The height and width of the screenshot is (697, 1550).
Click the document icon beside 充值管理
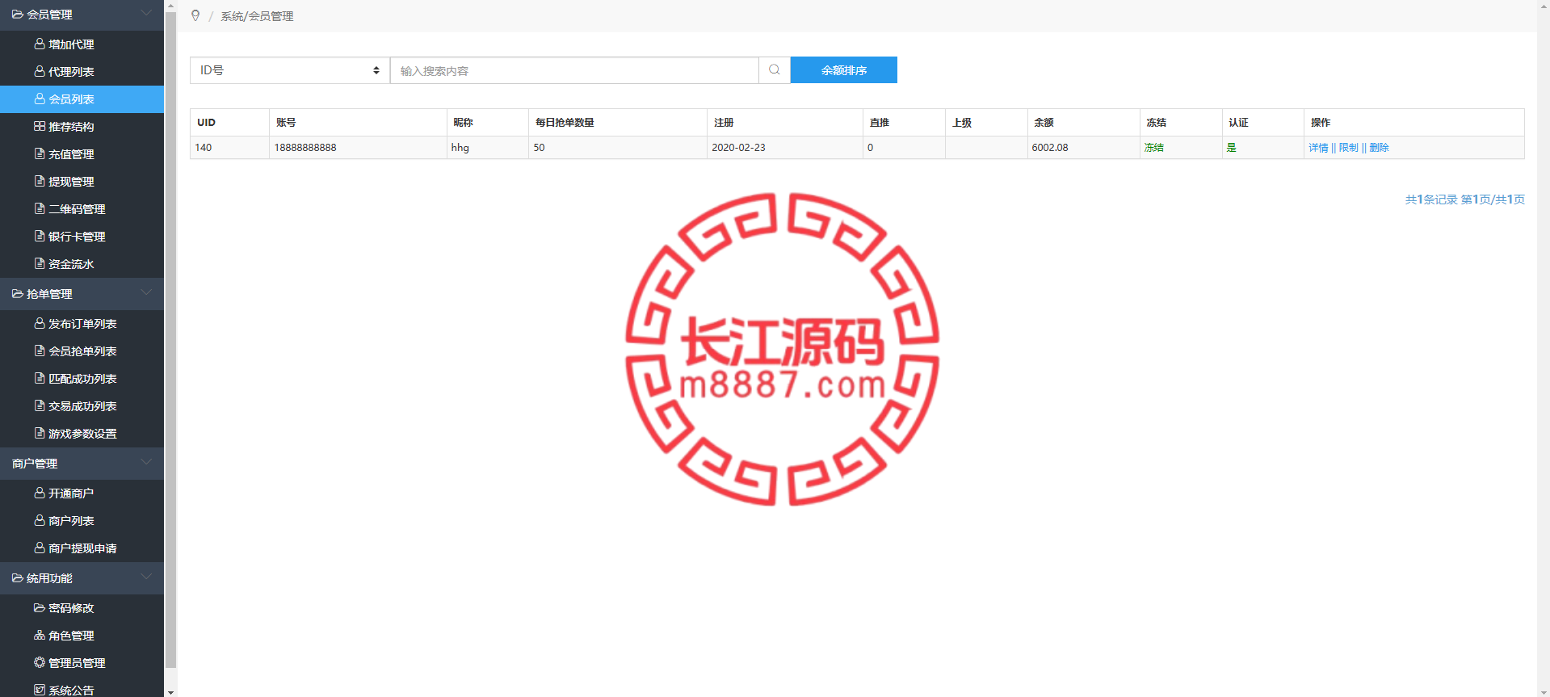[x=39, y=153]
